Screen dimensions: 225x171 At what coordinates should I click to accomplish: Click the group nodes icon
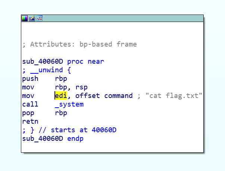coord(40,18)
